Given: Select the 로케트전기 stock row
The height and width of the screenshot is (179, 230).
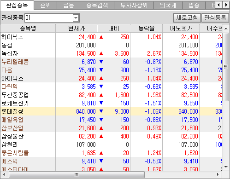Looking at the screenshot, I should tap(111, 103).
